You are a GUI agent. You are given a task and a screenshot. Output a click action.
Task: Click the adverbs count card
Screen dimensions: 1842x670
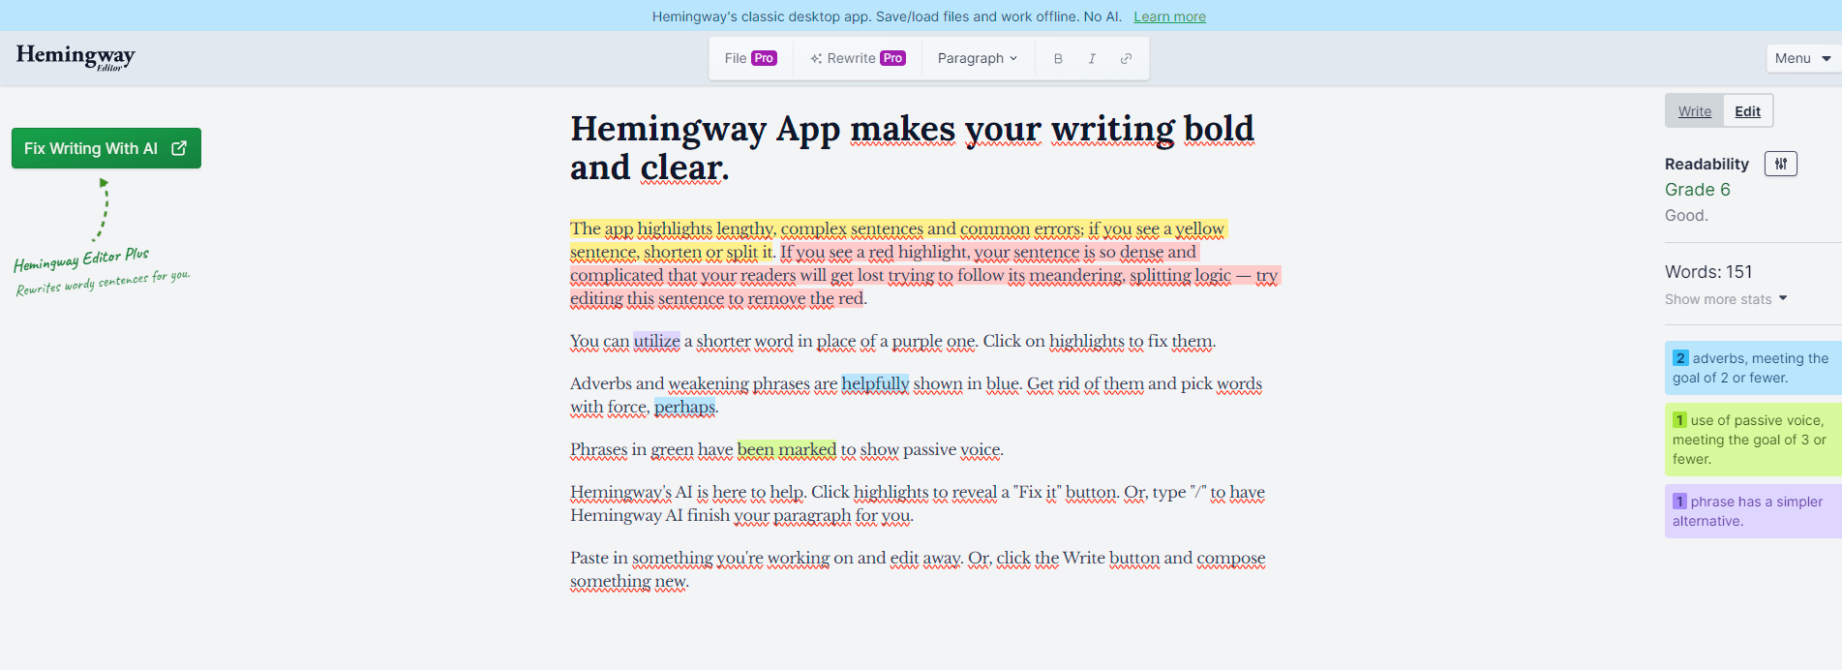pyautogui.click(x=1753, y=368)
